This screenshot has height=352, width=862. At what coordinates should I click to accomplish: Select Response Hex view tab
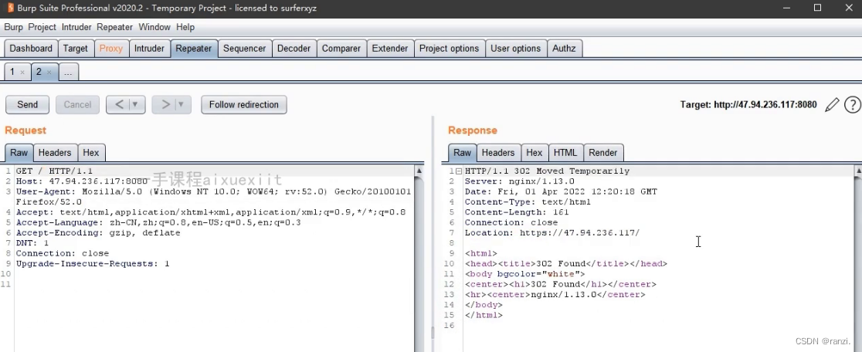(535, 153)
